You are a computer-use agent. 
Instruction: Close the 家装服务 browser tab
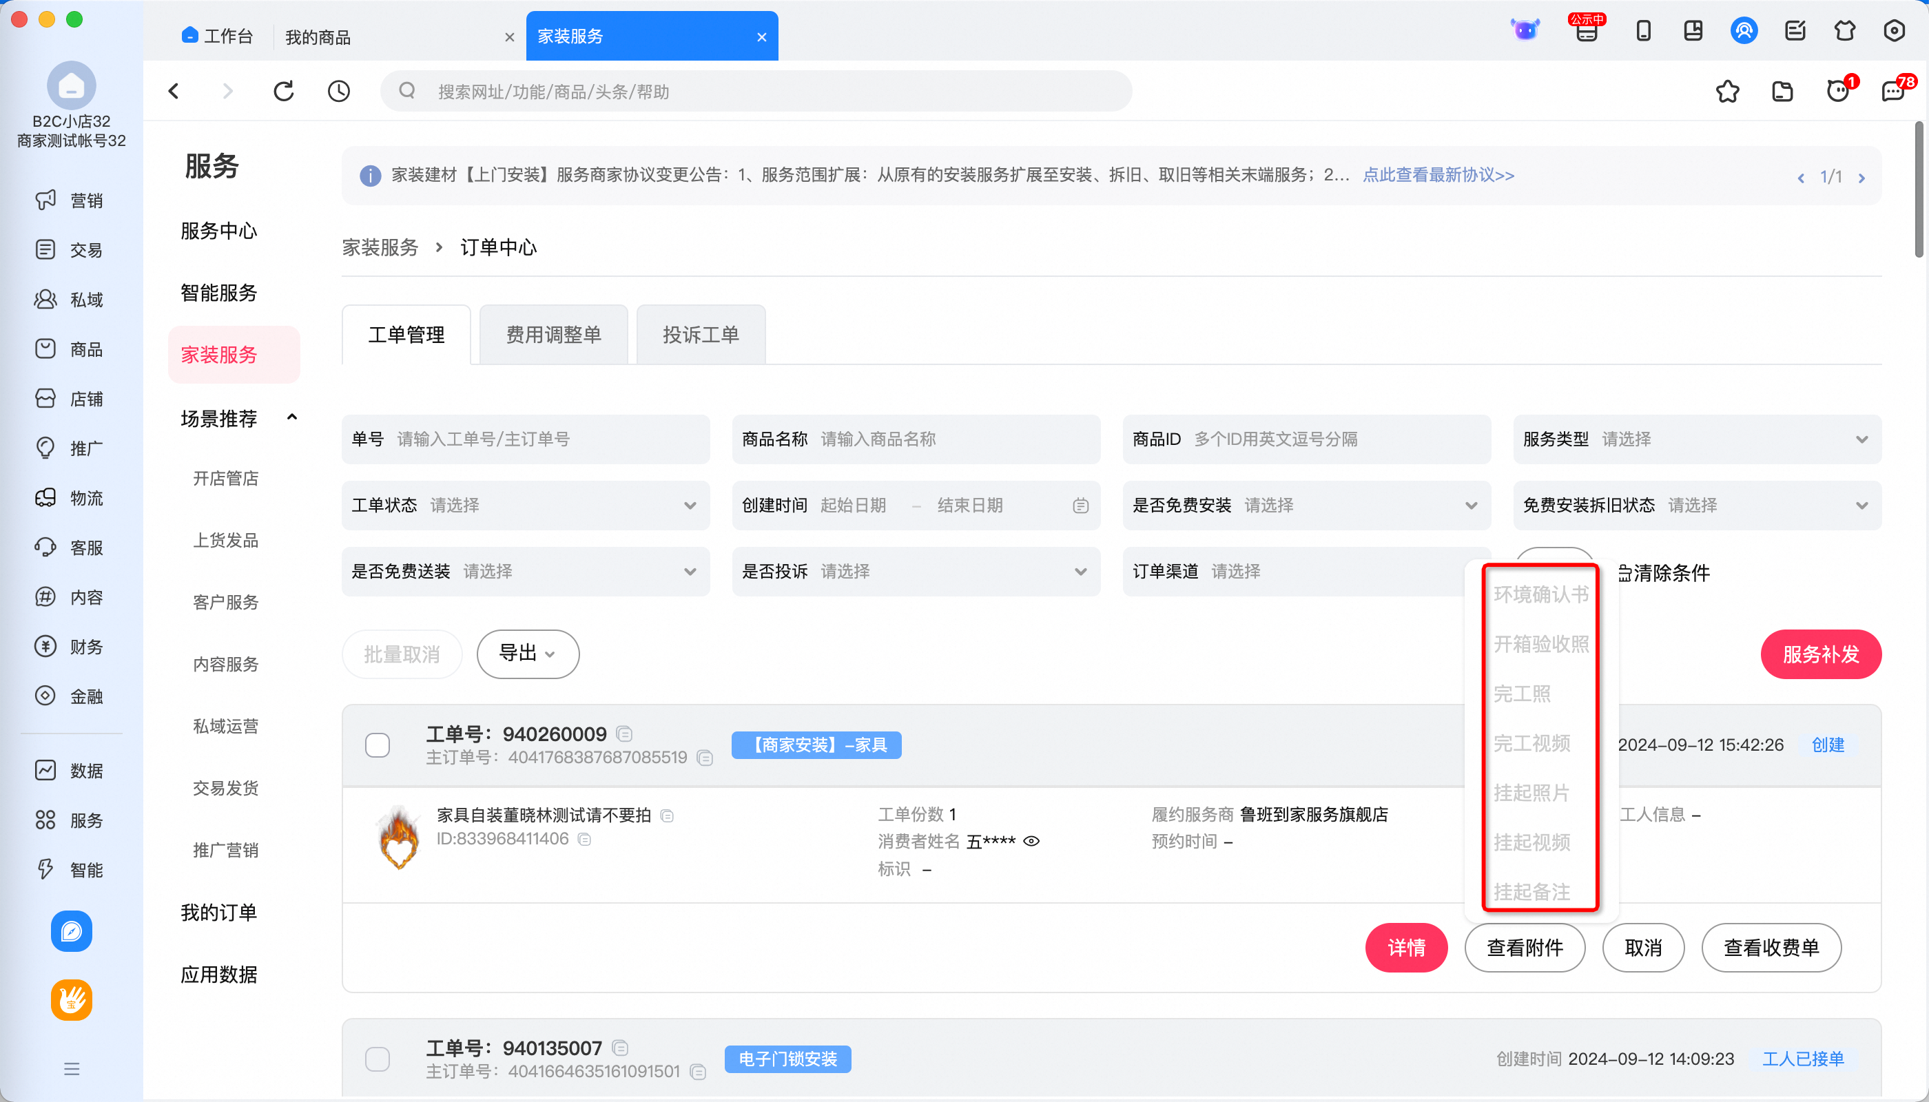point(761,37)
